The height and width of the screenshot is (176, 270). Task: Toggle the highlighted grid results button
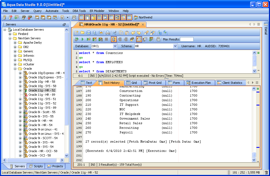click(x=139, y=39)
